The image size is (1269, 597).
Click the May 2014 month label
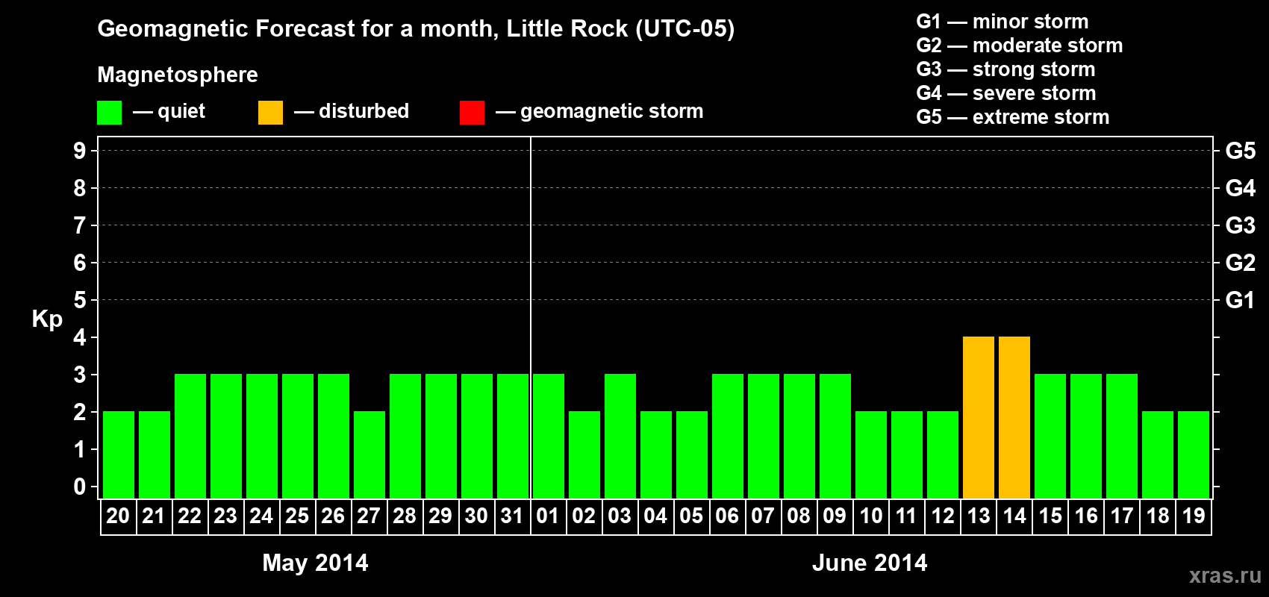[315, 563]
